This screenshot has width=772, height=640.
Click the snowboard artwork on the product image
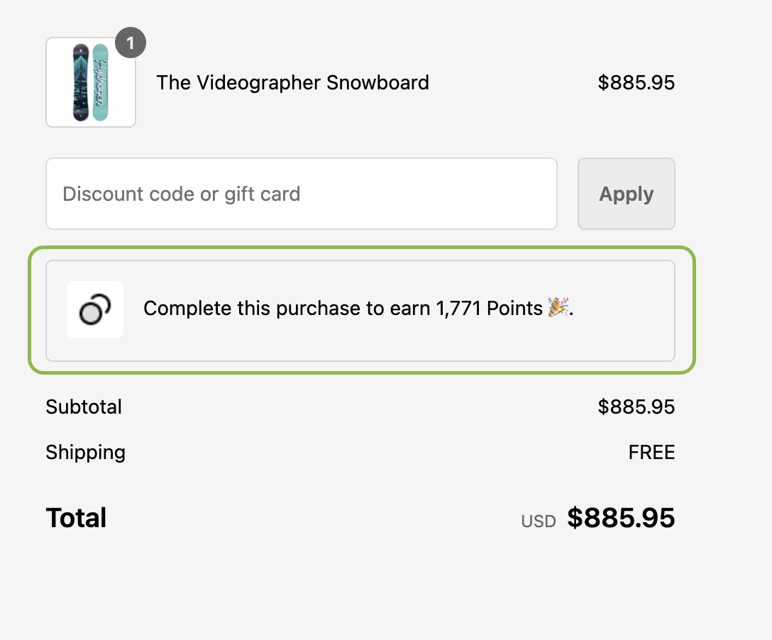point(90,82)
